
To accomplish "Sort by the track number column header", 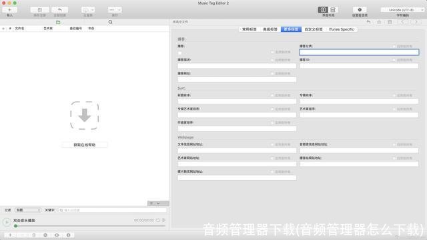I will pos(75,28).
